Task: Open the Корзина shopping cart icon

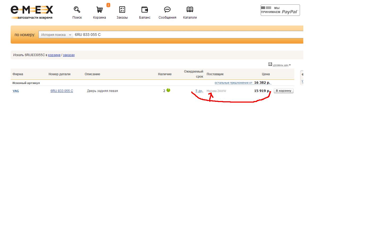Action: [100, 10]
